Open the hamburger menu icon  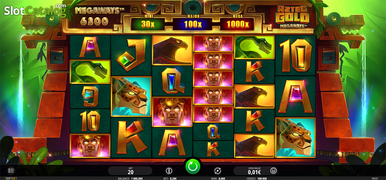click(x=11, y=170)
